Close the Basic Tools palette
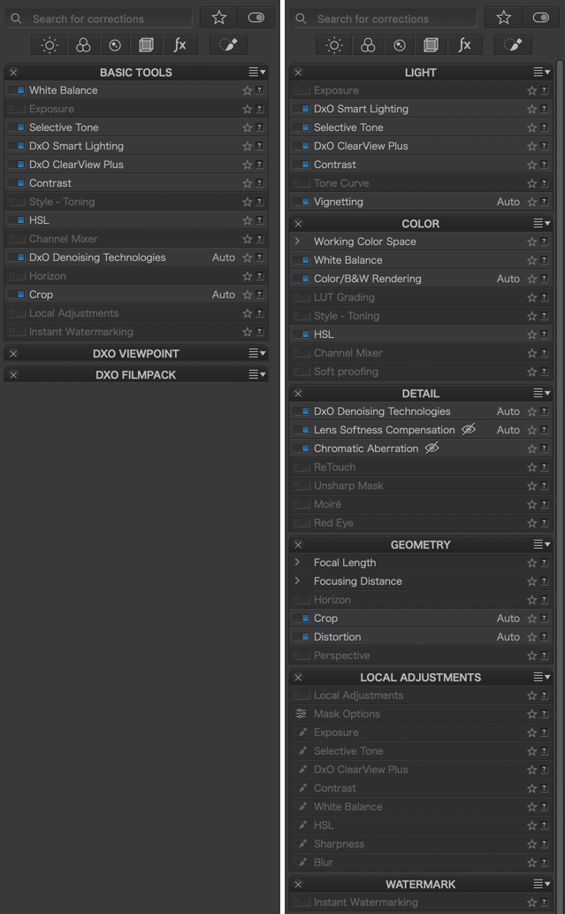The width and height of the screenshot is (565, 914). (13, 73)
